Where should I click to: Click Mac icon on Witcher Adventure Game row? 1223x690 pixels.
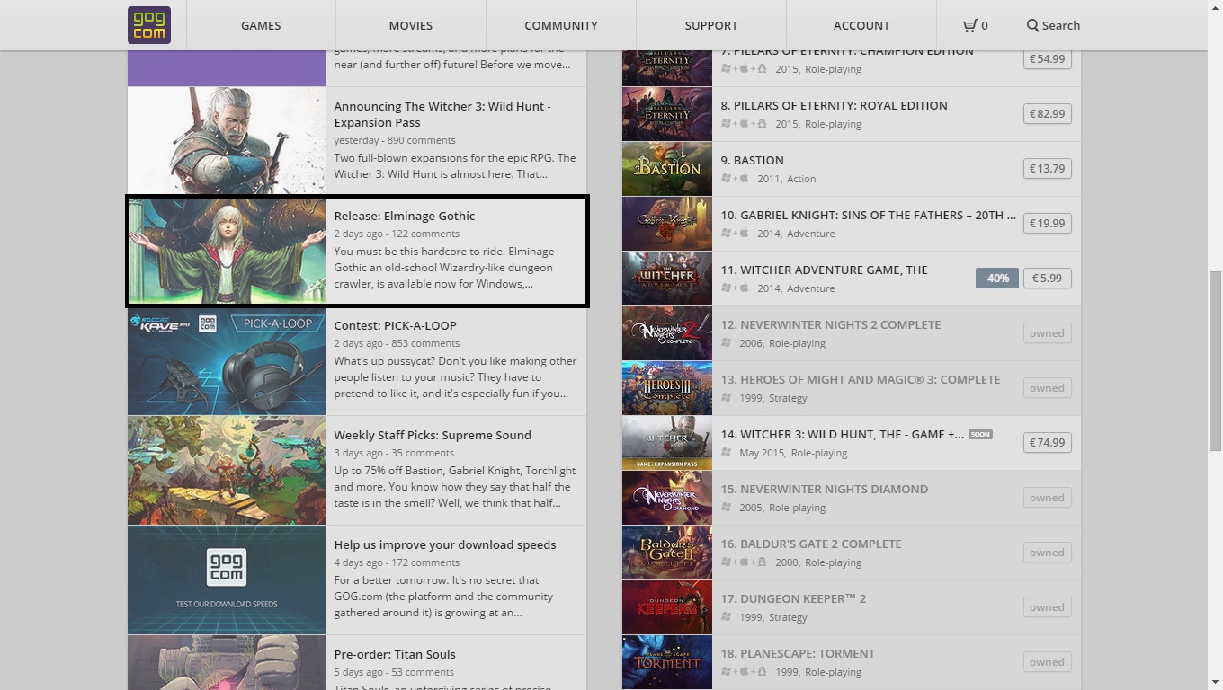pyautogui.click(x=744, y=287)
